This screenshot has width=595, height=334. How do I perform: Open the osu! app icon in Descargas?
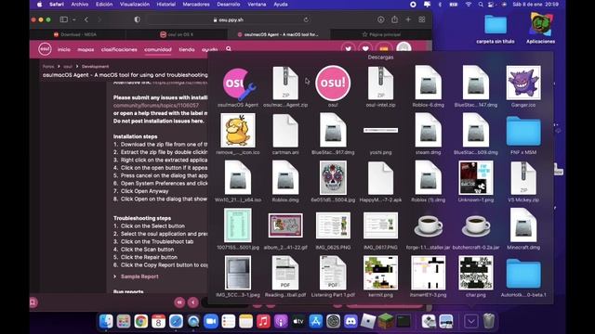pos(333,83)
